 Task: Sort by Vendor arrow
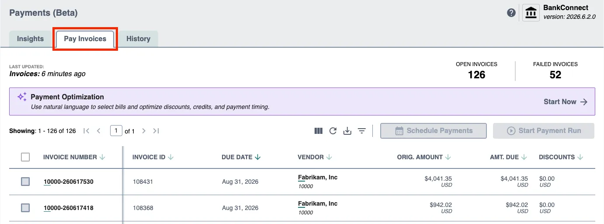[x=329, y=157]
